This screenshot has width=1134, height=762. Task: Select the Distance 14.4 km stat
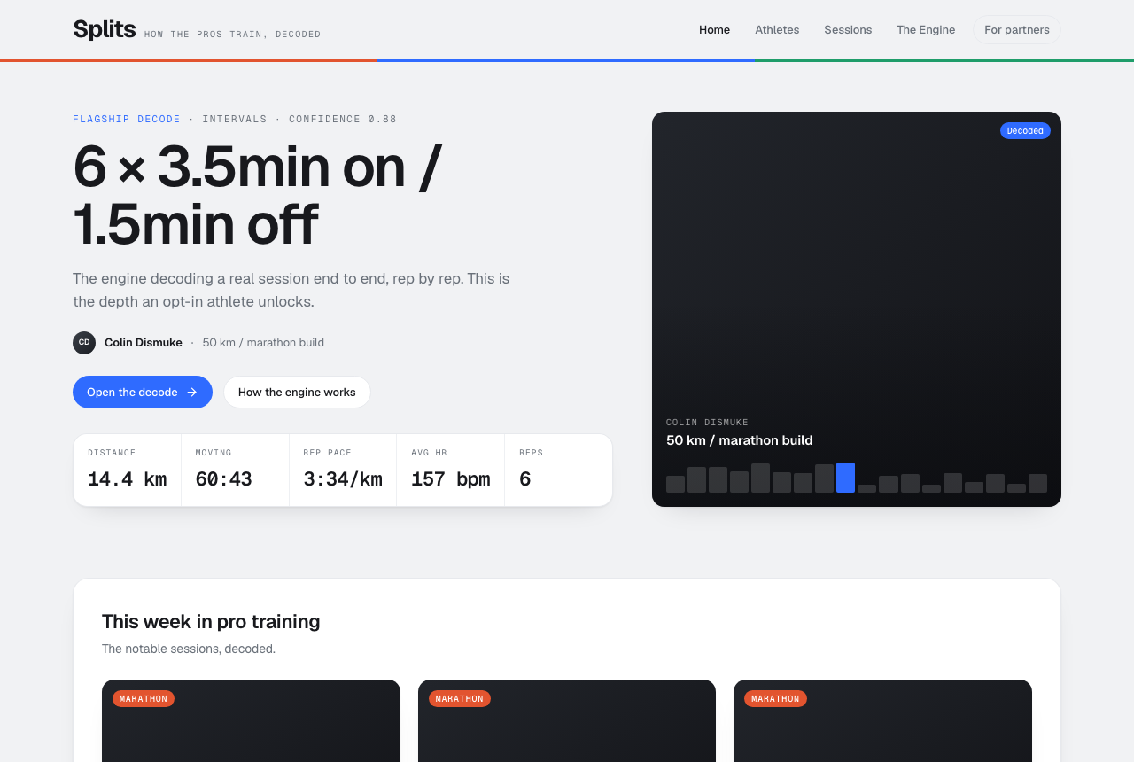tap(128, 470)
